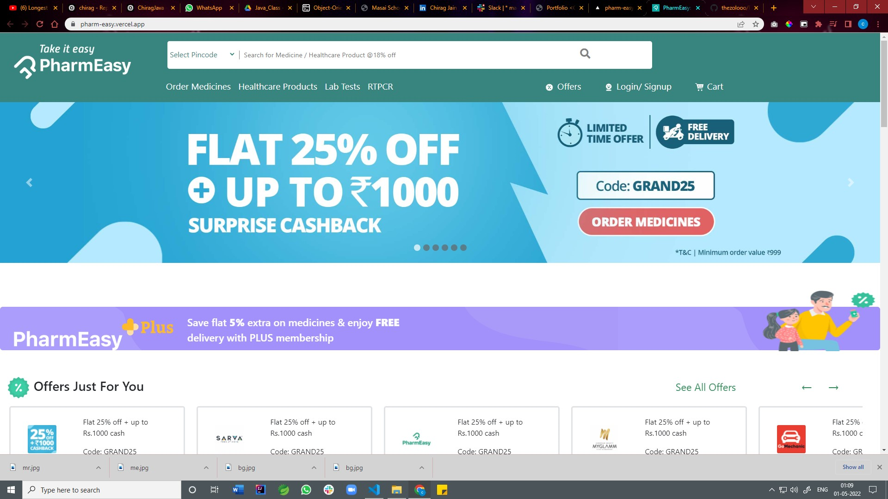Open Visual Studio Code from taskbar
The height and width of the screenshot is (499, 888).
pos(374,490)
